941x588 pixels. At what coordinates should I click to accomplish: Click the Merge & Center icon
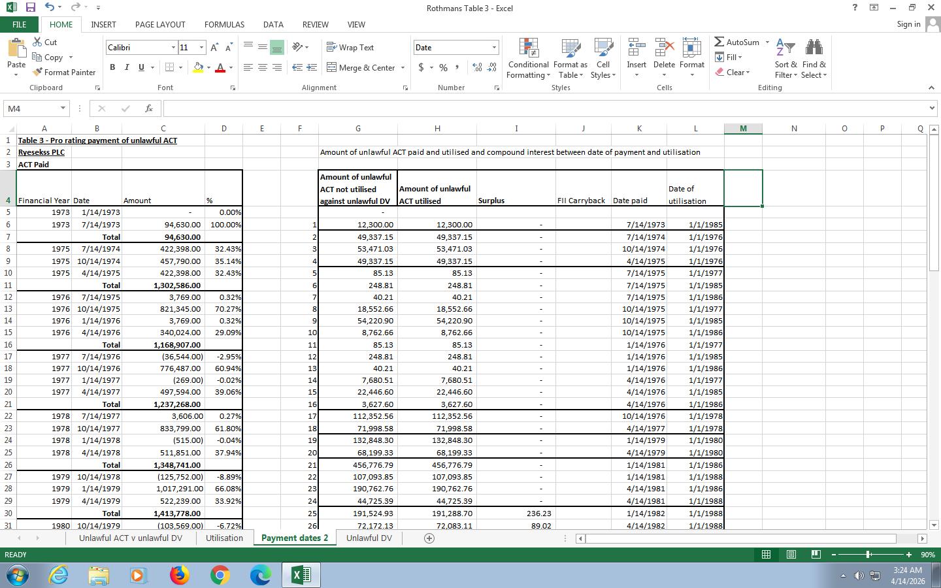tap(332, 67)
